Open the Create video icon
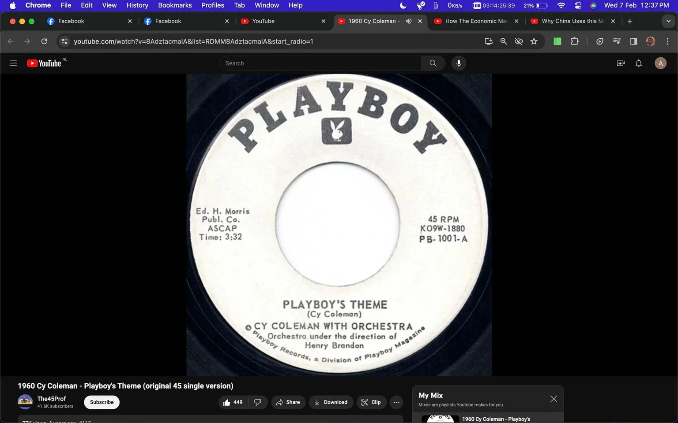 pyautogui.click(x=621, y=63)
